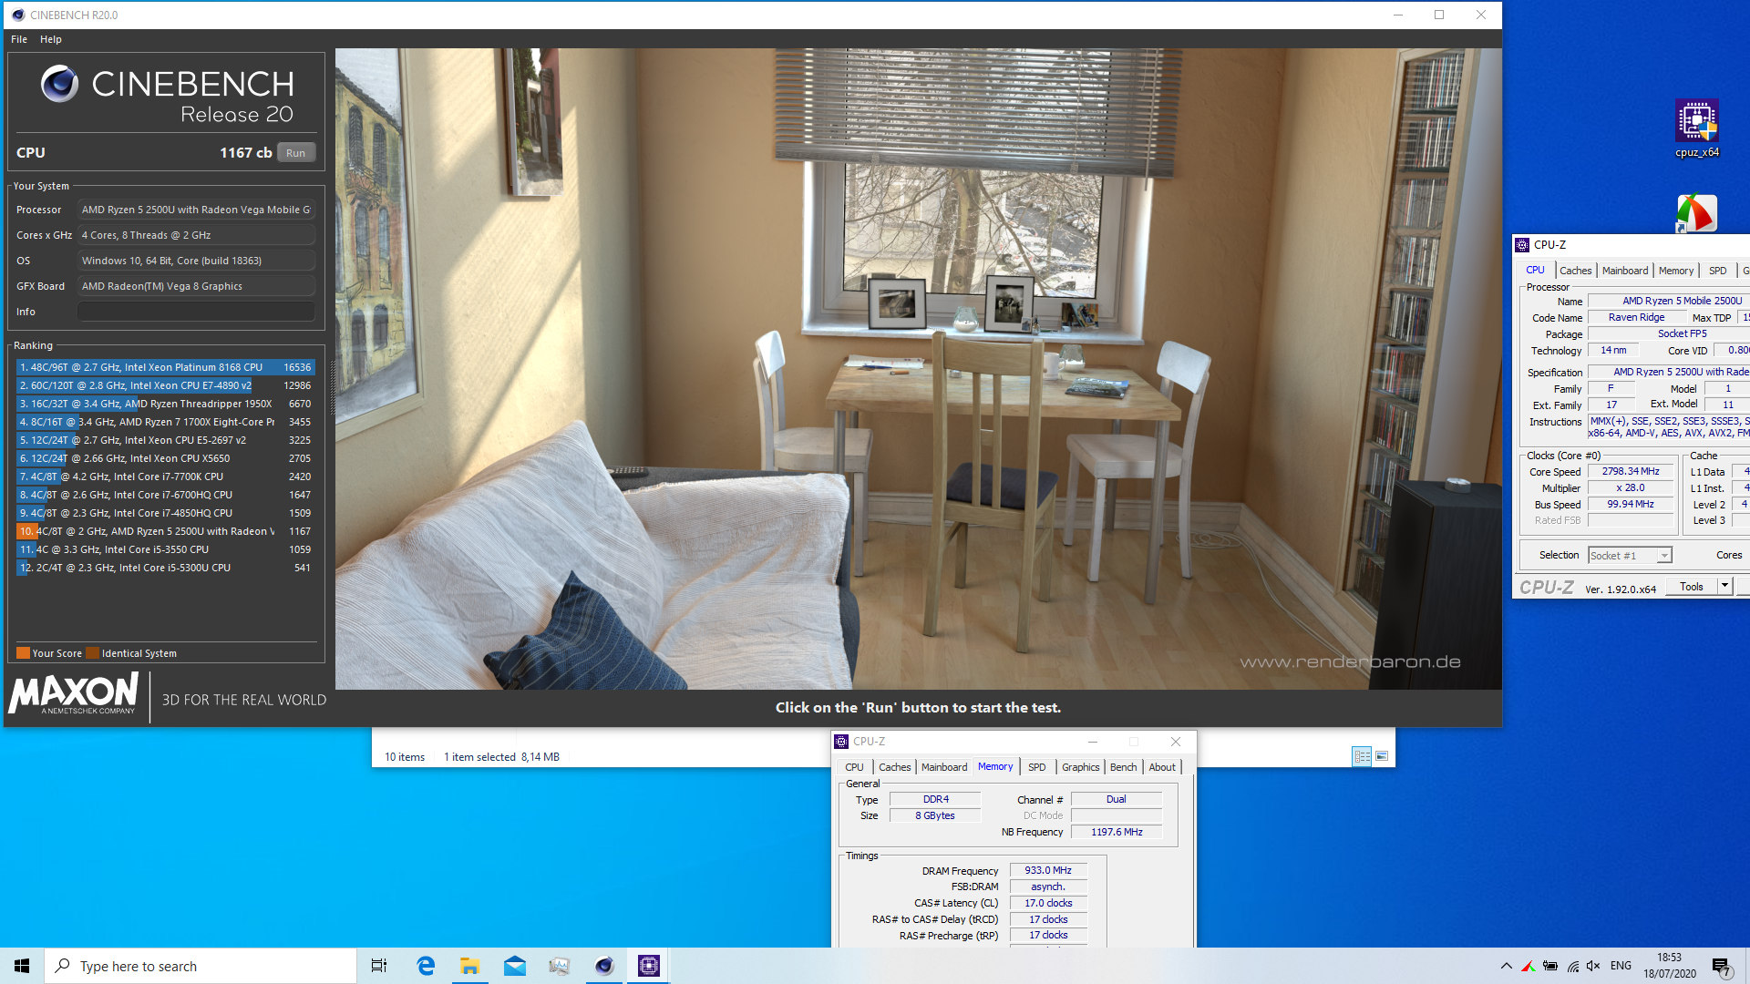This screenshot has width=1750, height=984.
Task: Click the Run button for CPU test
Action: point(296,153)
